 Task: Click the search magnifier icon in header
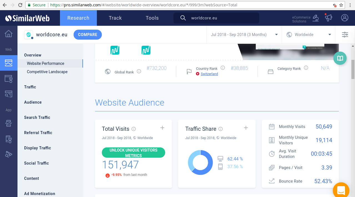tap(183, 18)
